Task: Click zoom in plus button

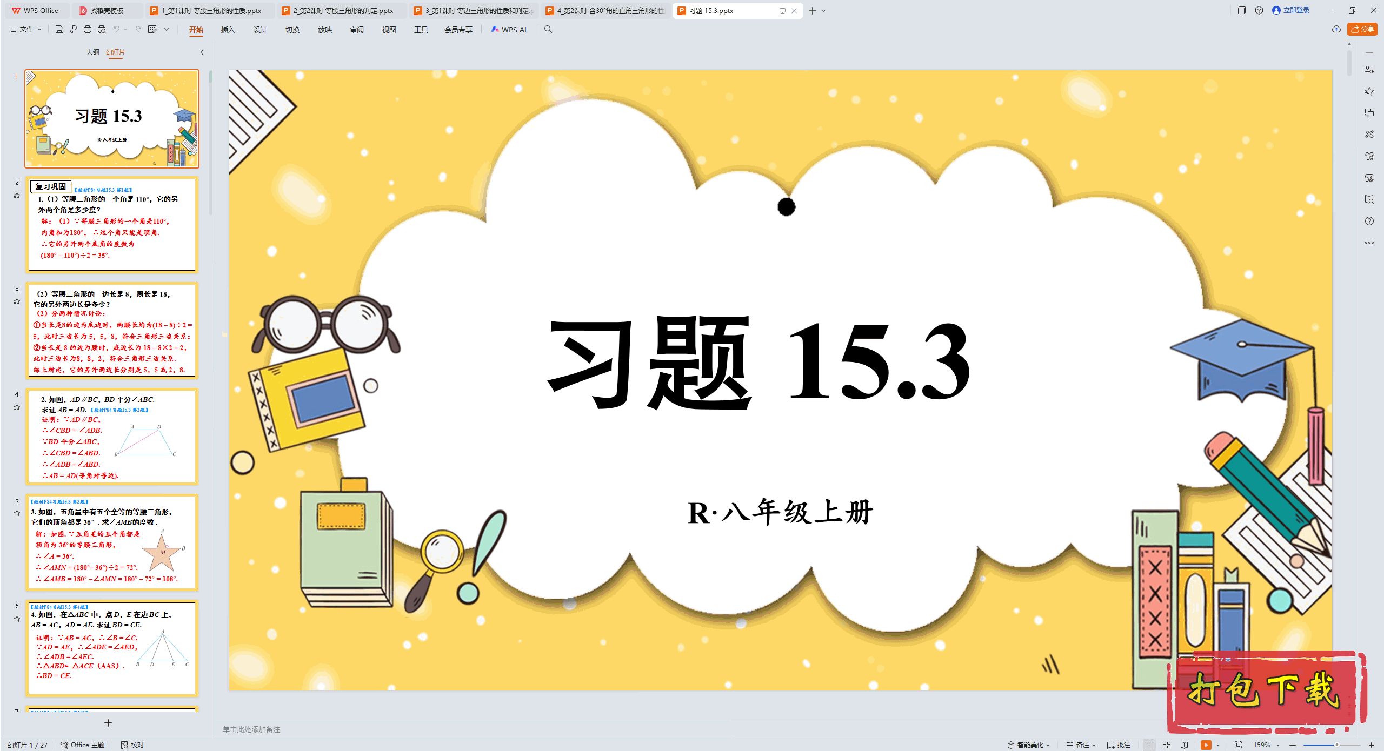Action: click(1372, 745)
